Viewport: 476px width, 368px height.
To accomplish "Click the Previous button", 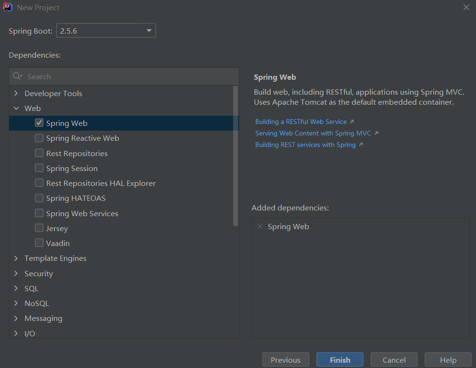I will coord(286,360).
